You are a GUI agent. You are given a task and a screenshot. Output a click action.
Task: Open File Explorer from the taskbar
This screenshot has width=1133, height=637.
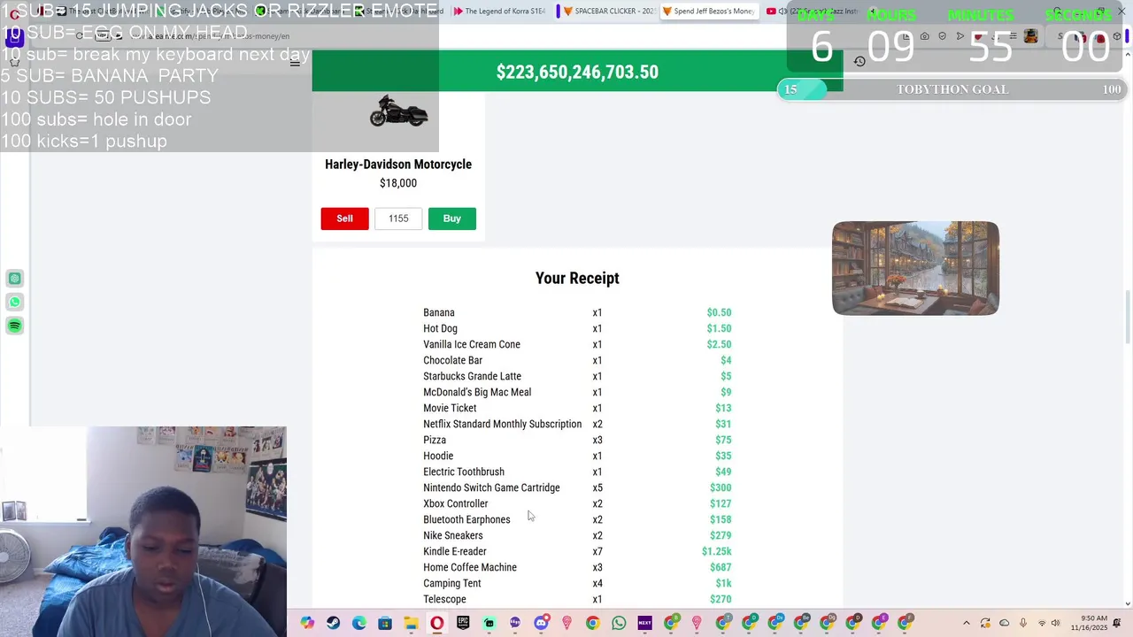pyautogui.click(x=411, y=623)
